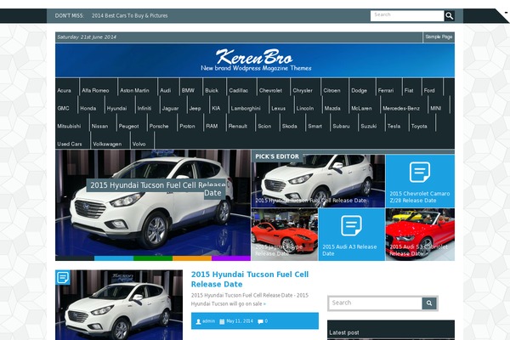Go to the Lincoln category
Screen dimensions: 510x340
(305, 108)
